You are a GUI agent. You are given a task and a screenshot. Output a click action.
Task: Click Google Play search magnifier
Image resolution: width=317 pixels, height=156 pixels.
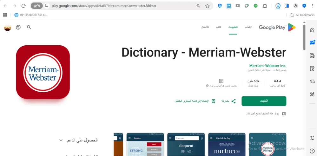[x=29, y=27]
